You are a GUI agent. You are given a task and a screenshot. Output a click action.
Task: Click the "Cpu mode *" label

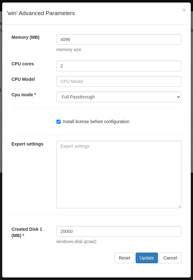click(x=24, y=95)
